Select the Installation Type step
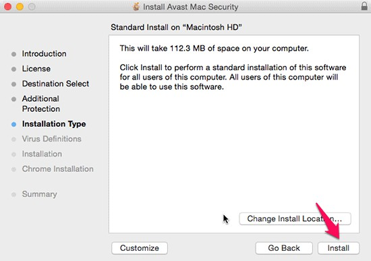The width and height of the screenshot is (371, 261). 54,124
